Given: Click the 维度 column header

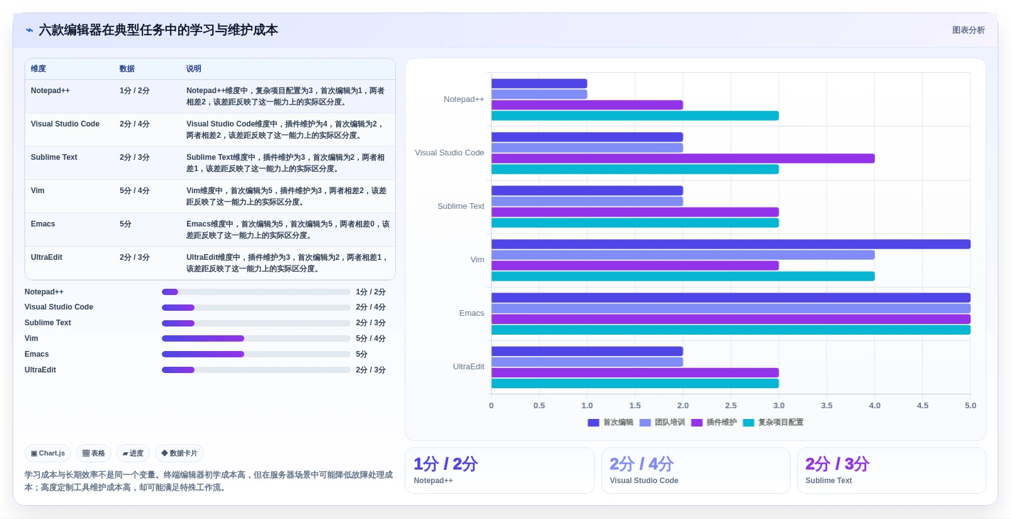Looking at the screenshot, I should pyautogui.click(x=38, y=69).
